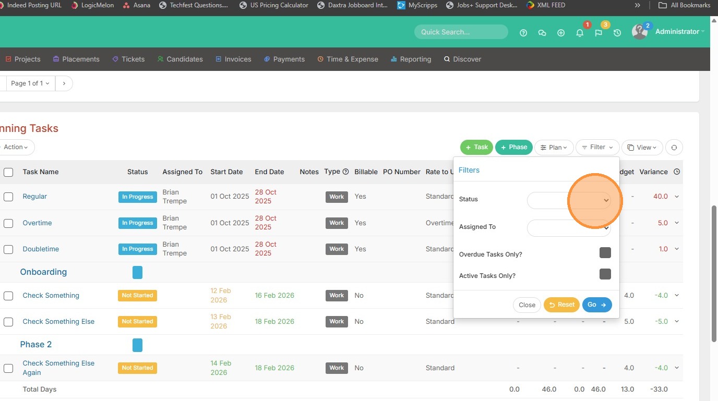Click the Go button in Filters
The image size is (718, 401).
click(x=597, y=305)
